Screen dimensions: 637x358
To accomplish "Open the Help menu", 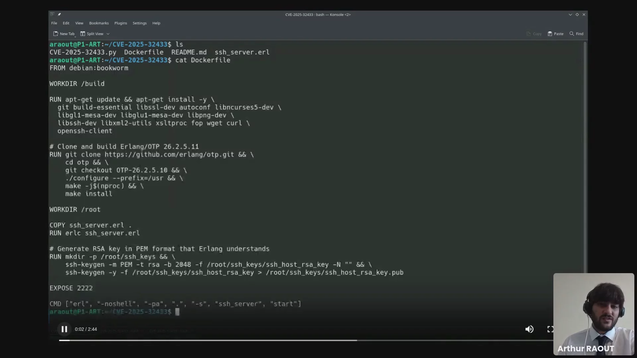I will pos(156,23).
